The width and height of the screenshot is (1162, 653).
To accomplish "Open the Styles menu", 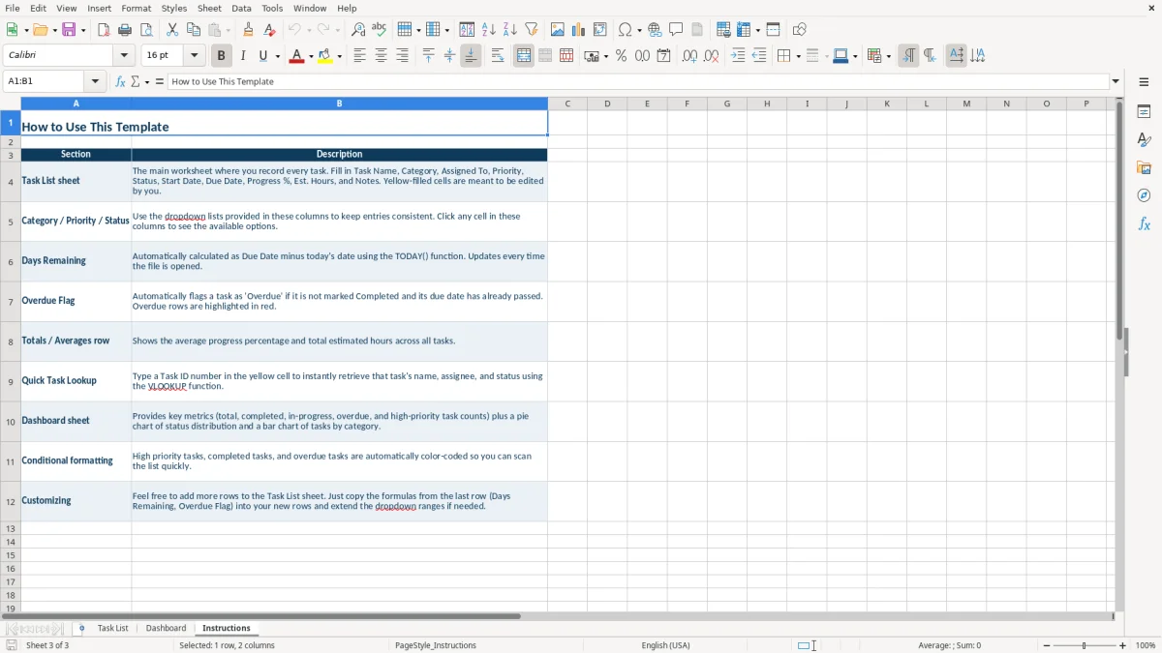I will pos(174,8).
